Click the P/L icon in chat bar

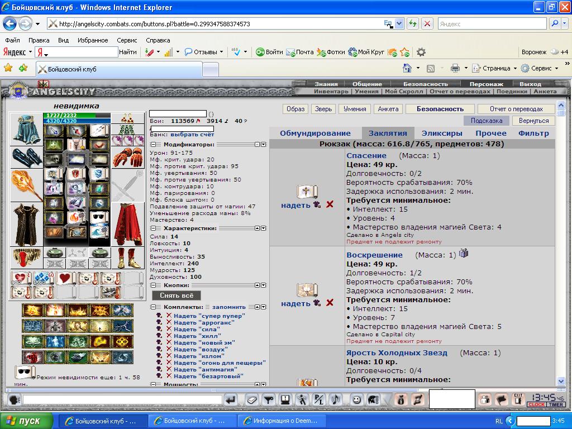318,400
